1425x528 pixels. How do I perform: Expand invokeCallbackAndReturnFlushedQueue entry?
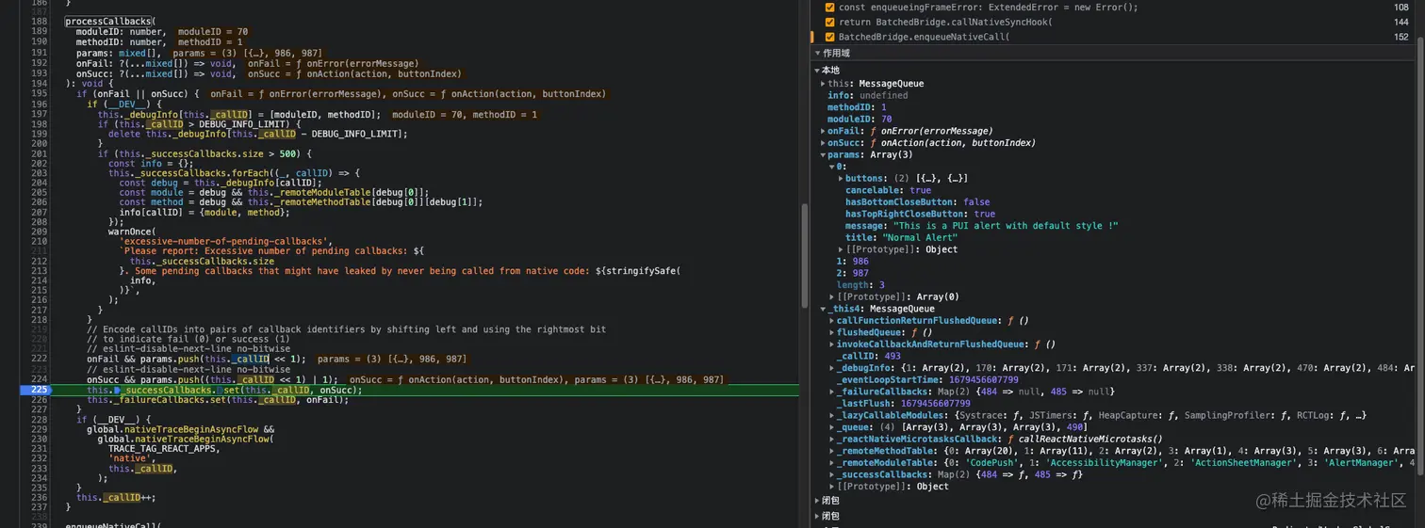tap(831, 344)
